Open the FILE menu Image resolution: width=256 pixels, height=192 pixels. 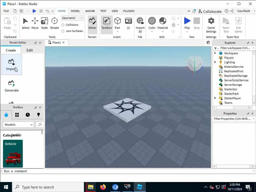click(6, 11)
